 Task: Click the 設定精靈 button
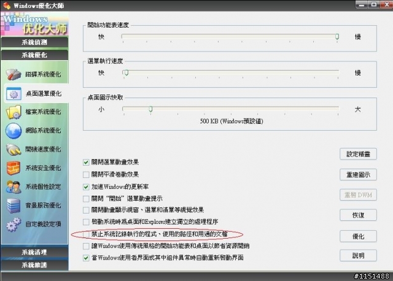point(358,154)
